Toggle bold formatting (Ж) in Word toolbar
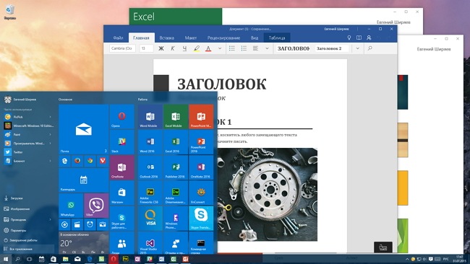470x264 pixels. 161,48
